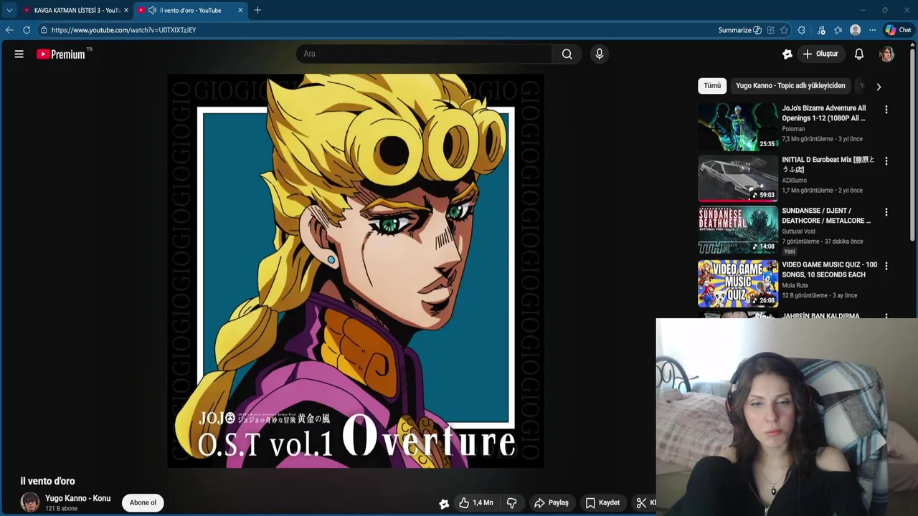Open the favorites list icon
The image size is (918, 516).
(838, 30)
